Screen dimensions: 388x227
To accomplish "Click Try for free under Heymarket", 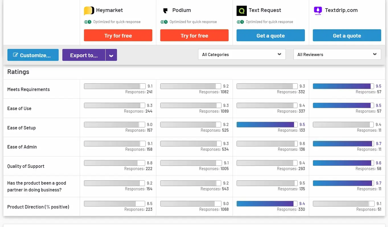I will pos(118,35).
